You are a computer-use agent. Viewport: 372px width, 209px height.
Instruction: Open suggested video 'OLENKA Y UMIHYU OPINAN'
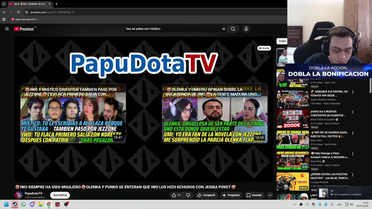[215, 113]
